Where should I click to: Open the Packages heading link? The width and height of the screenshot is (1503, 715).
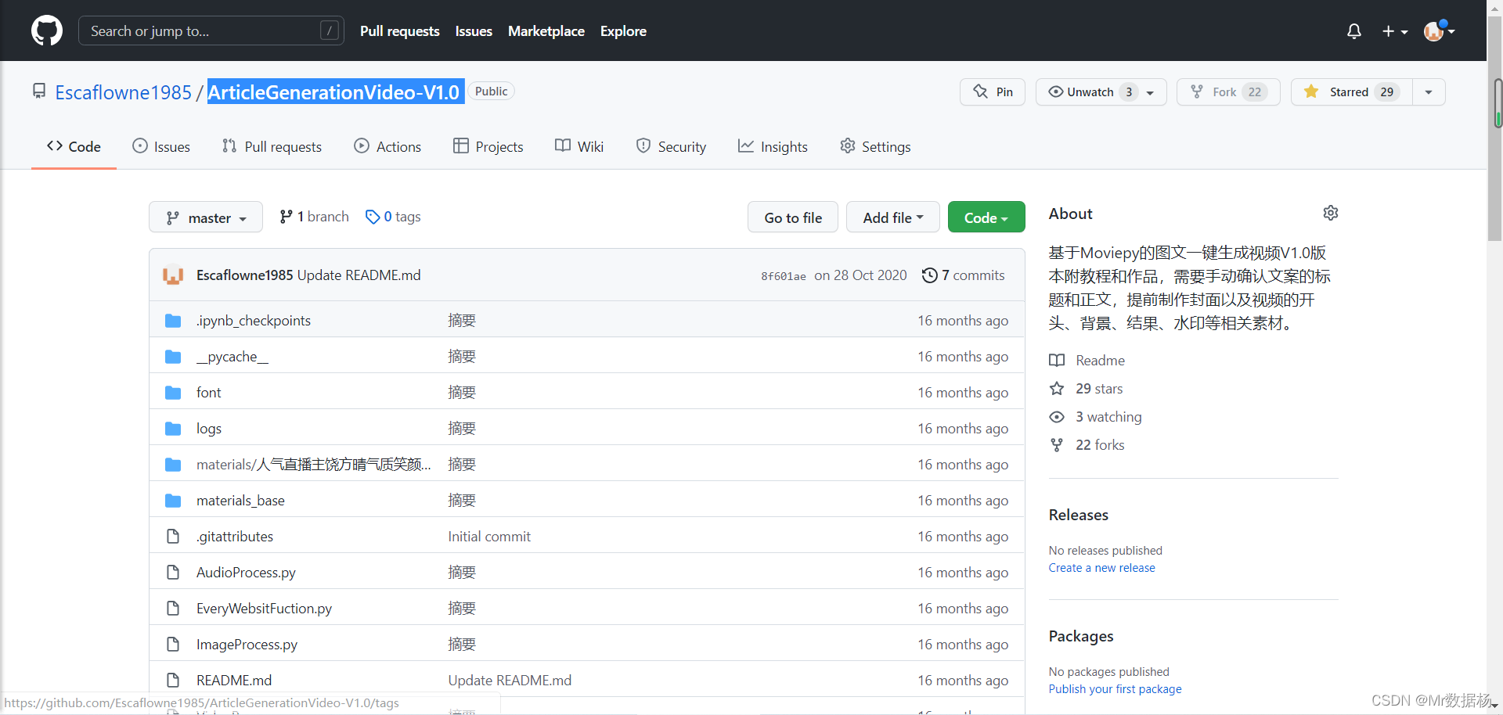1081,636
